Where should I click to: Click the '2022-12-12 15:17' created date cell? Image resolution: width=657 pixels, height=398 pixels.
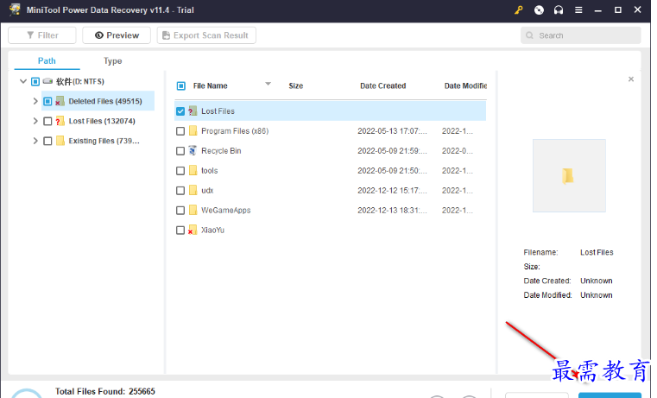[x=392, y=191]
